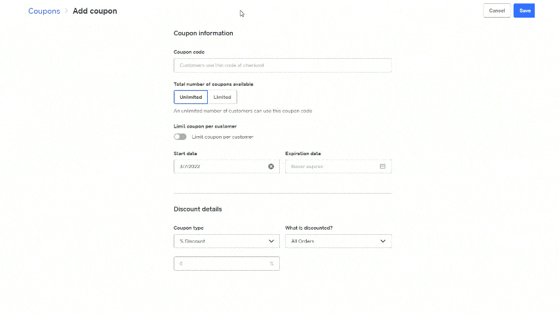Click the Cancel button
The width and height of the screenshot is (559, 314).
coord(497,10)
